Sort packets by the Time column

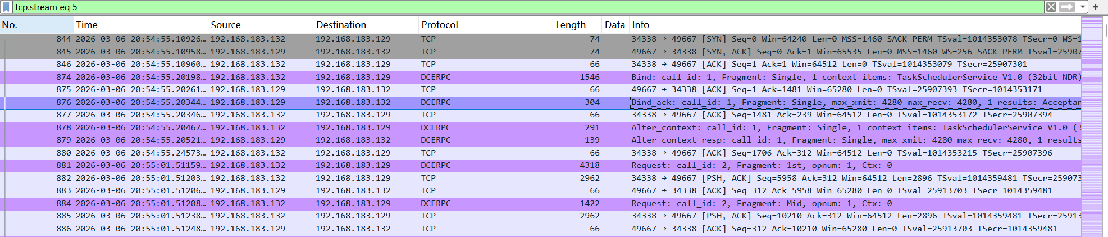(x=140, y=25)
